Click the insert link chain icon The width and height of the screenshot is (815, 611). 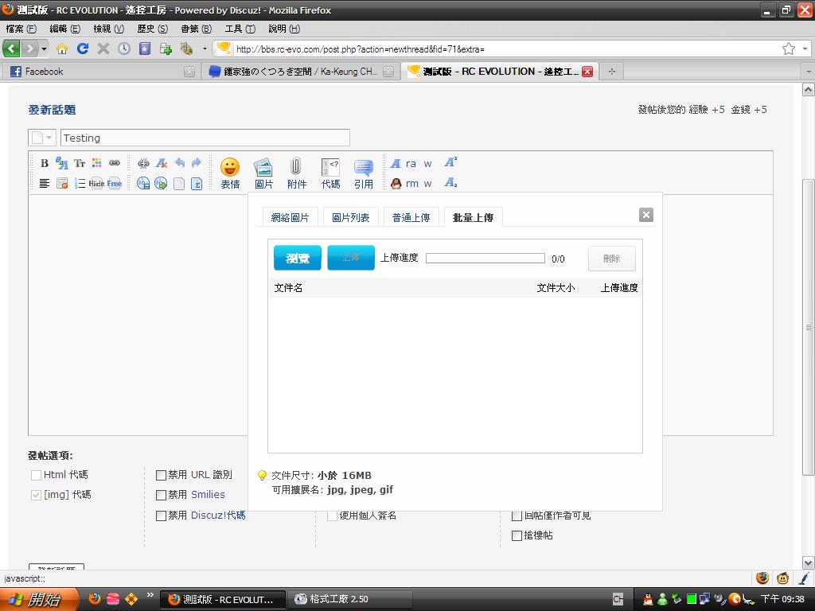click(115, 163)
